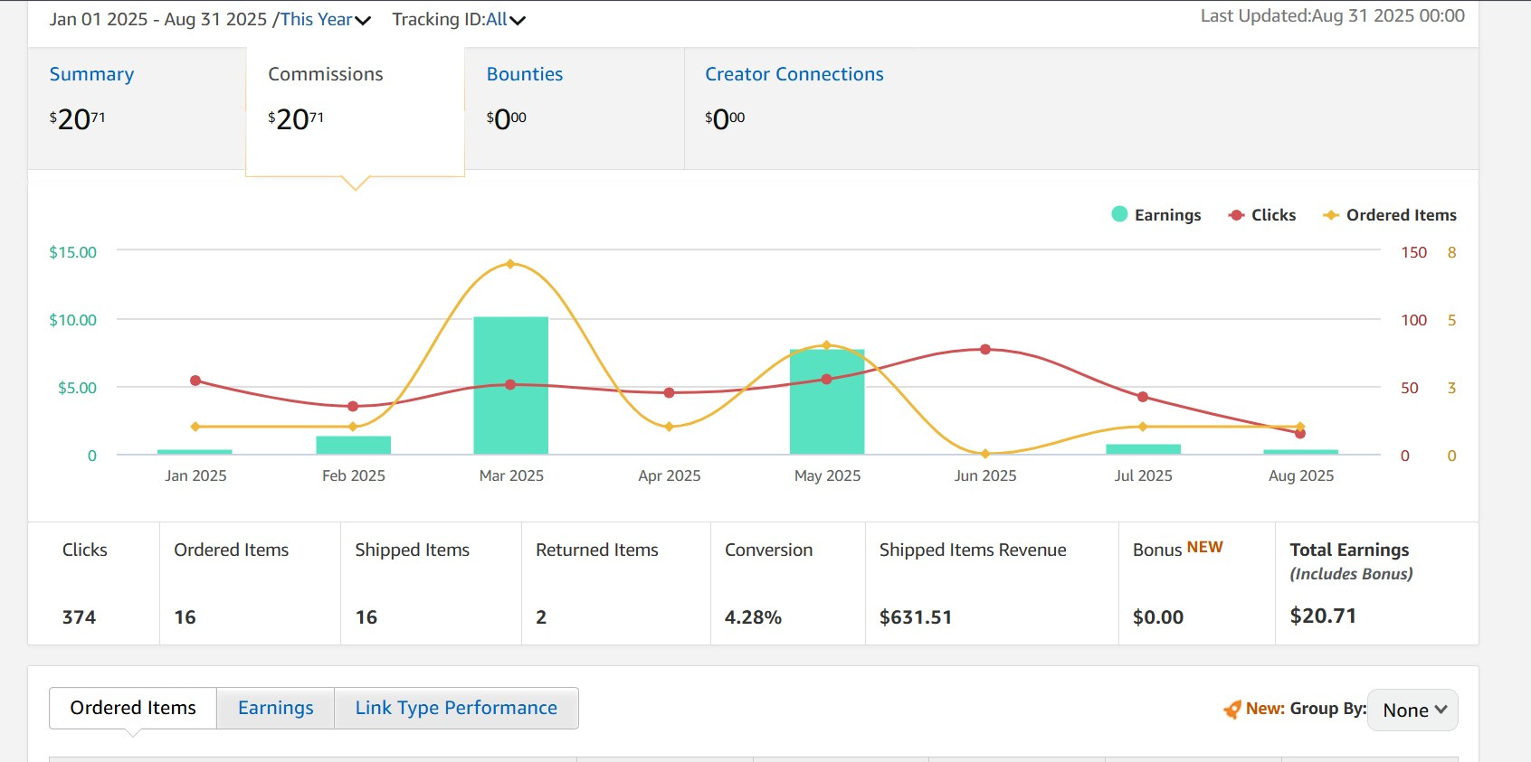The height and width of the screenshot is (762, 1531).
Task: Open the Group By None dropdown
Action: point(1412,710)
